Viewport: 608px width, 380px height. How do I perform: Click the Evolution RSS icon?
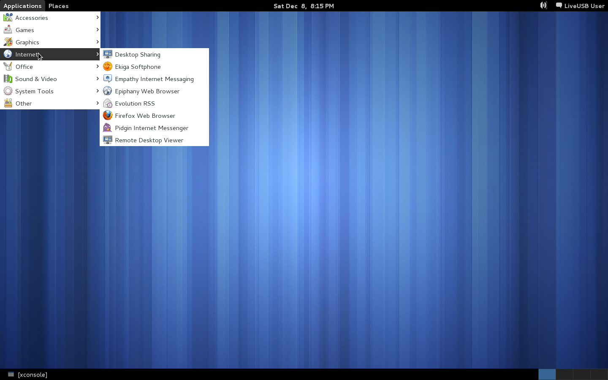pyautogui.click(x=108, y=103)
